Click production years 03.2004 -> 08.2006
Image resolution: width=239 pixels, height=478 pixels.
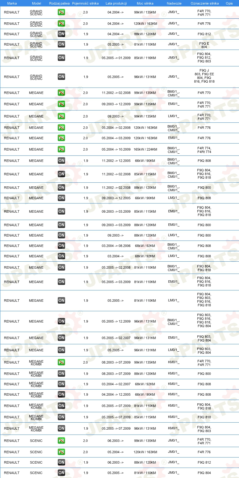(116, 246)
